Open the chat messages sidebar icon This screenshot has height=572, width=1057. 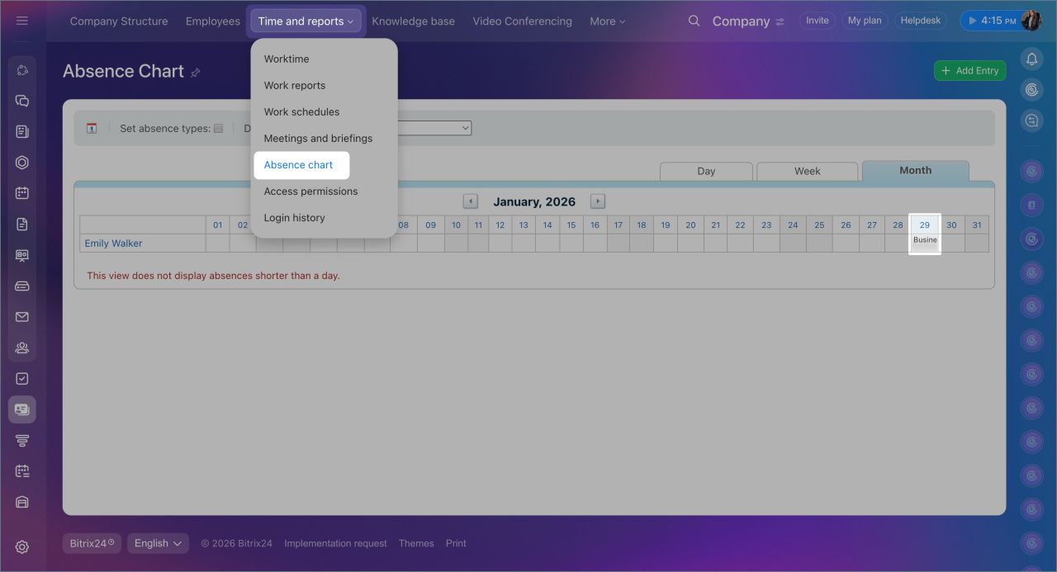pyautogui.click(x=22, y=101)
